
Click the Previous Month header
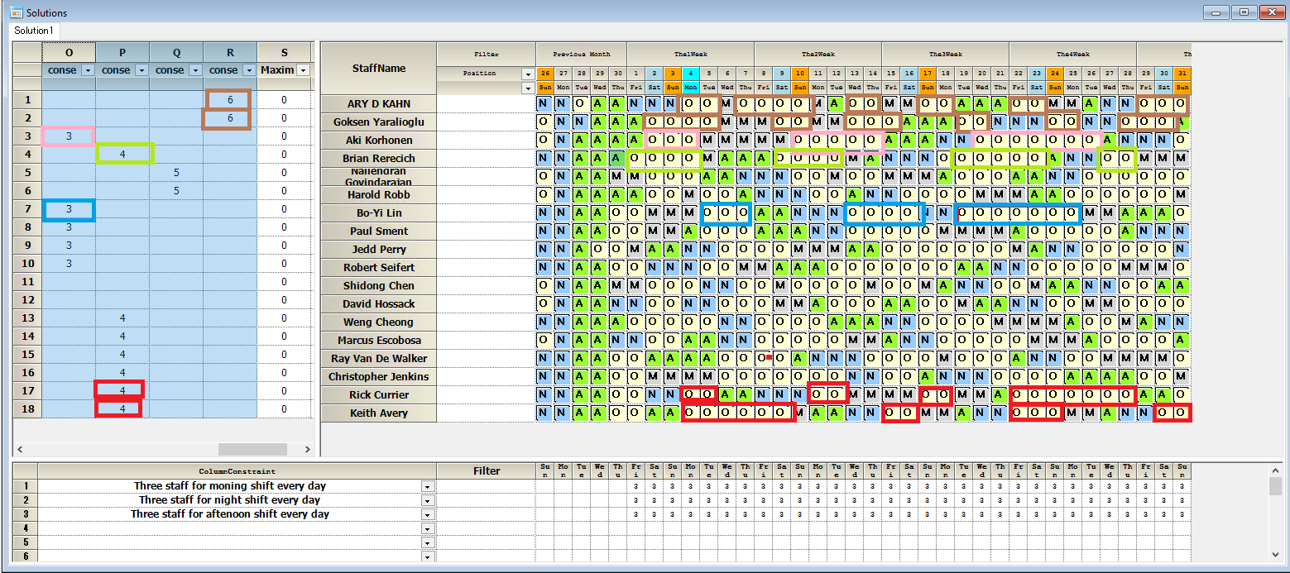pyautogui.click(x=581, y=55)
